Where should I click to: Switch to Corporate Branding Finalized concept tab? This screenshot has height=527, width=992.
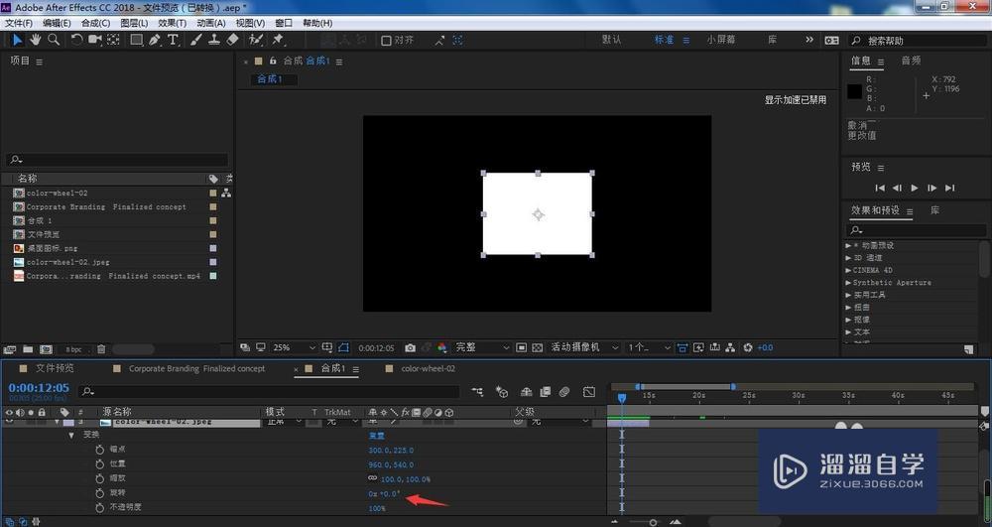coord(196,369)
